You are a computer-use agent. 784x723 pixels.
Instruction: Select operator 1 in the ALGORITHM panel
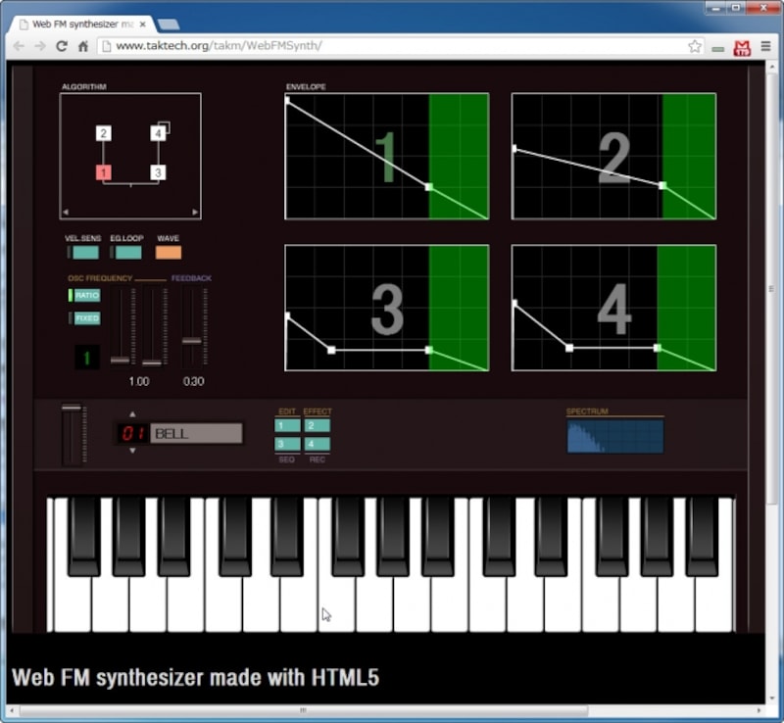click(103, 171)
